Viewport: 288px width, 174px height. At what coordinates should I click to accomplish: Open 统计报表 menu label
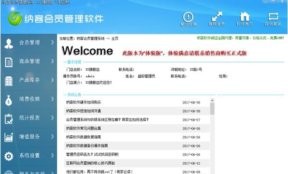point(29,117)
